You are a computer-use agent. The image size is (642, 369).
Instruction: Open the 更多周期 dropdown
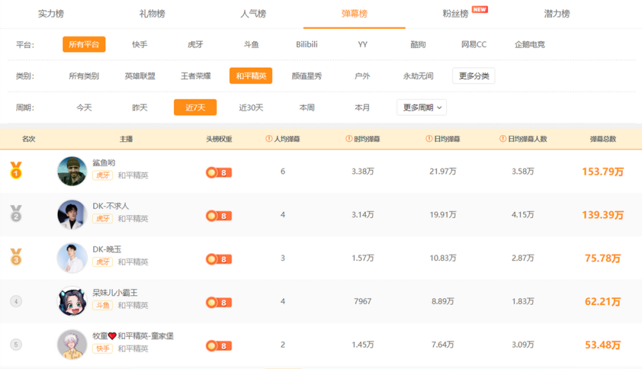pyautogui.click(x=422, y=108)
